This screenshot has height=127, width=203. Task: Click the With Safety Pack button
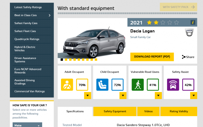click(x=178, y=7)
